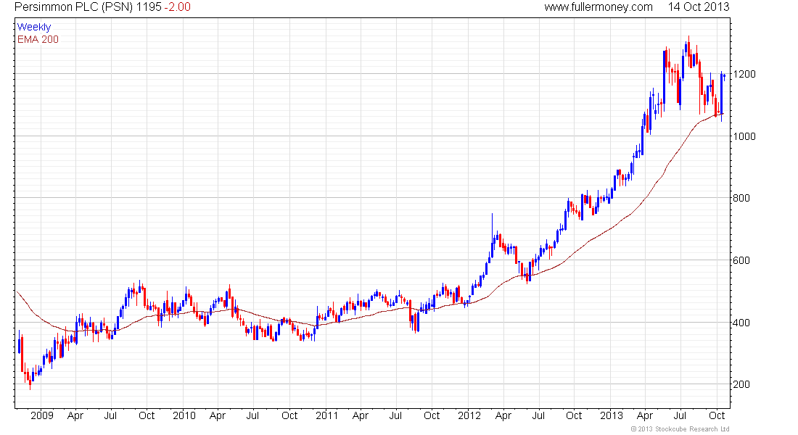Click the 2011 x-axis label

point(326,415)
